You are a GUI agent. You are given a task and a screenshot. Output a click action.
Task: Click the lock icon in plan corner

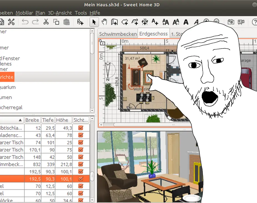pyautogui.click(x=102, y=43)
